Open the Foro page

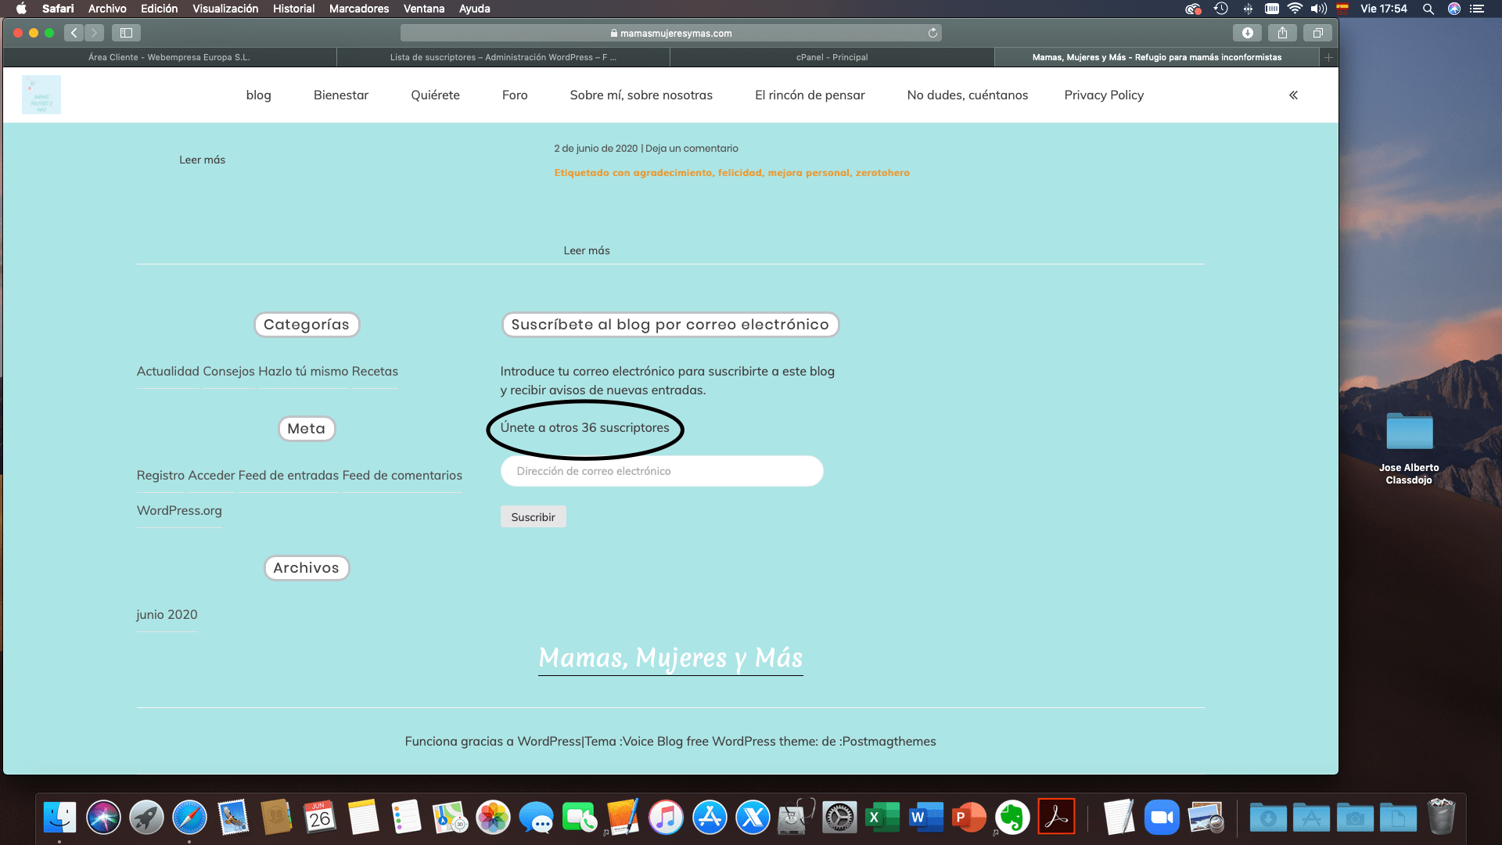pyautogui.click(x=515, y=95)
